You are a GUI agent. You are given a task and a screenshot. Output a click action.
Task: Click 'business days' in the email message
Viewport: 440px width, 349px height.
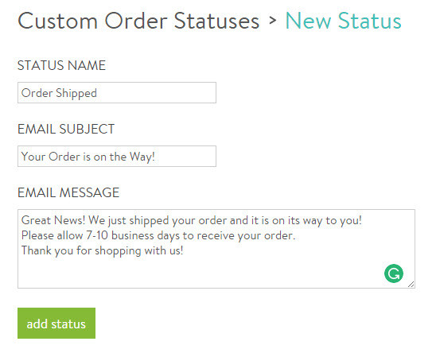point(146,235)
